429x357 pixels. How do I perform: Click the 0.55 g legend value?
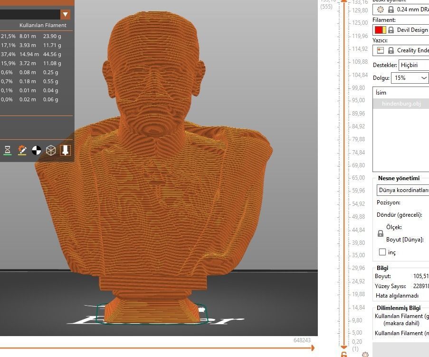pos(51,81)
